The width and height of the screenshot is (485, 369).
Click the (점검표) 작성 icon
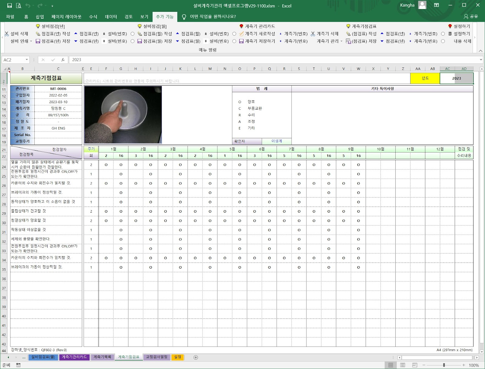point(348,34)
